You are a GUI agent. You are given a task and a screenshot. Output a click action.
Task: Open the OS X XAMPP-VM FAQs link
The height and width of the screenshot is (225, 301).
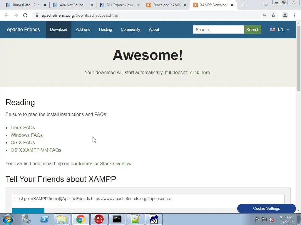[36, 150]
